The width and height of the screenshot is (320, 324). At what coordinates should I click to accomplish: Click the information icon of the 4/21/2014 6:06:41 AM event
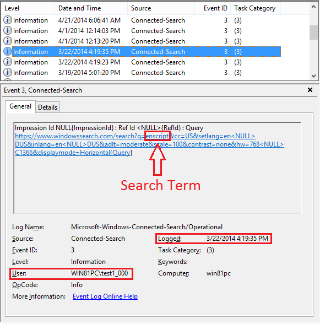pos(8,20)
